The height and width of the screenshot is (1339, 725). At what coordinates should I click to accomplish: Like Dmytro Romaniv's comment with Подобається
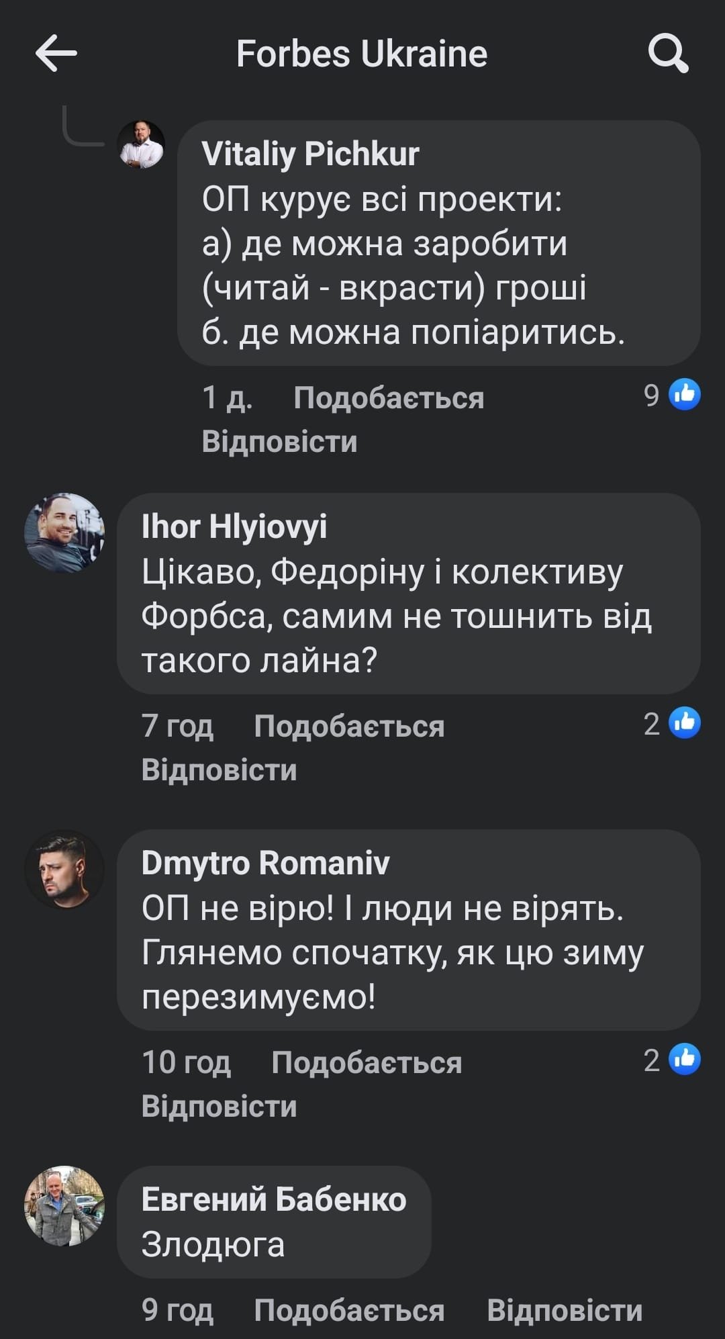tap(367, 1063)
